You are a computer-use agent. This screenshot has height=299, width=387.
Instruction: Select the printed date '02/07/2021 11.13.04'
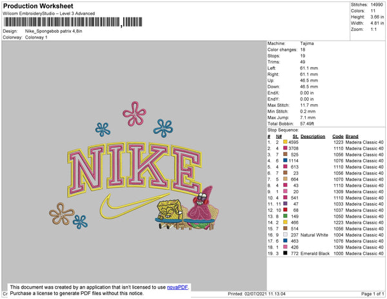[265, 294]
